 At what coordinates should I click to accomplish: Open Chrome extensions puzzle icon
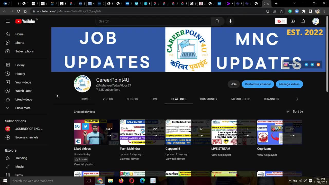(x=304, y=11)
